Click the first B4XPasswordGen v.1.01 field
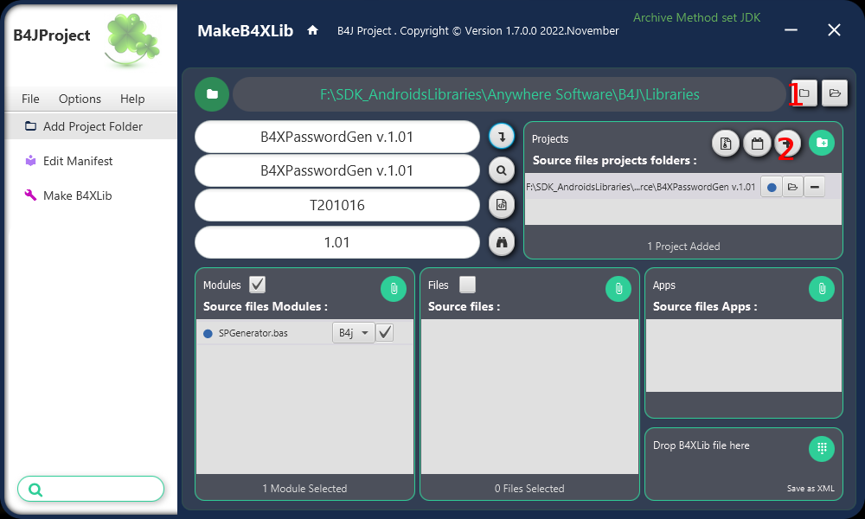The width and height of the screenshot is (865, 519). [x=337, y=137]
